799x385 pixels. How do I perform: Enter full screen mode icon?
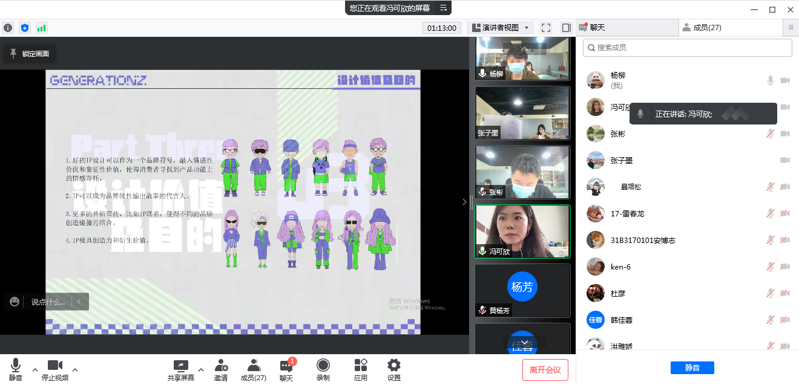pos(546,28)
